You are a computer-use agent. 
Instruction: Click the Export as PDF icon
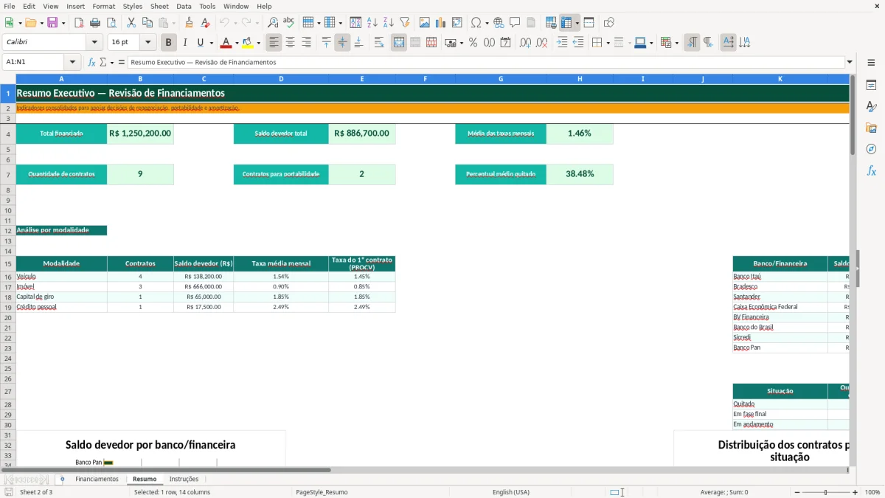79,23
